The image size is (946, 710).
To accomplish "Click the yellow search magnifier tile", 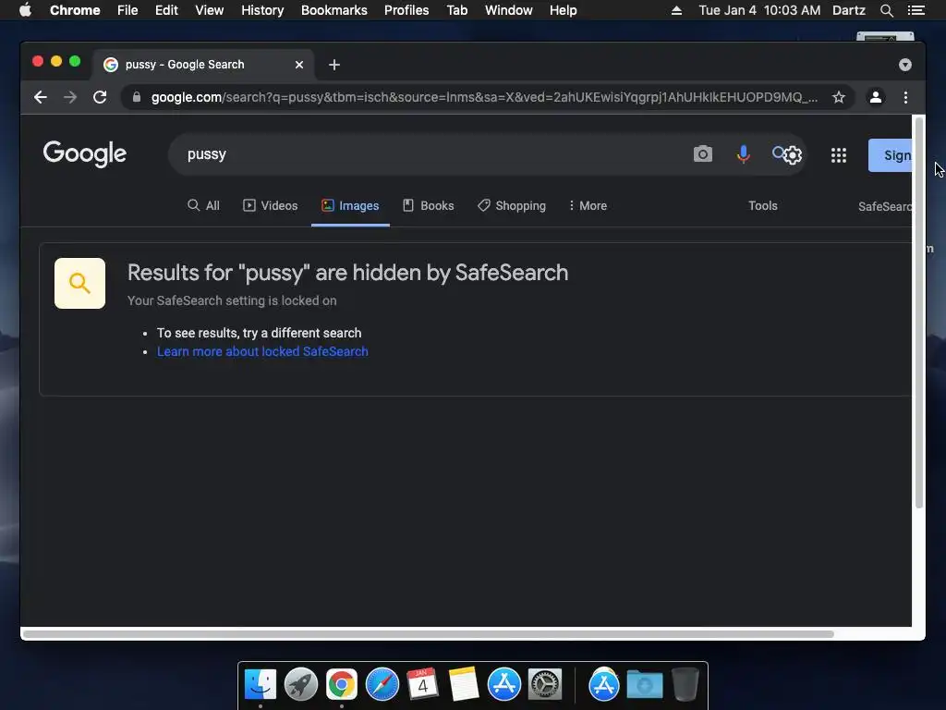I will pyautogui.click(x=79, y=283).
